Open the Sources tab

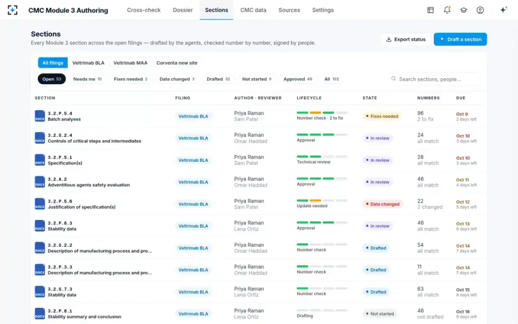pos(289,10)
